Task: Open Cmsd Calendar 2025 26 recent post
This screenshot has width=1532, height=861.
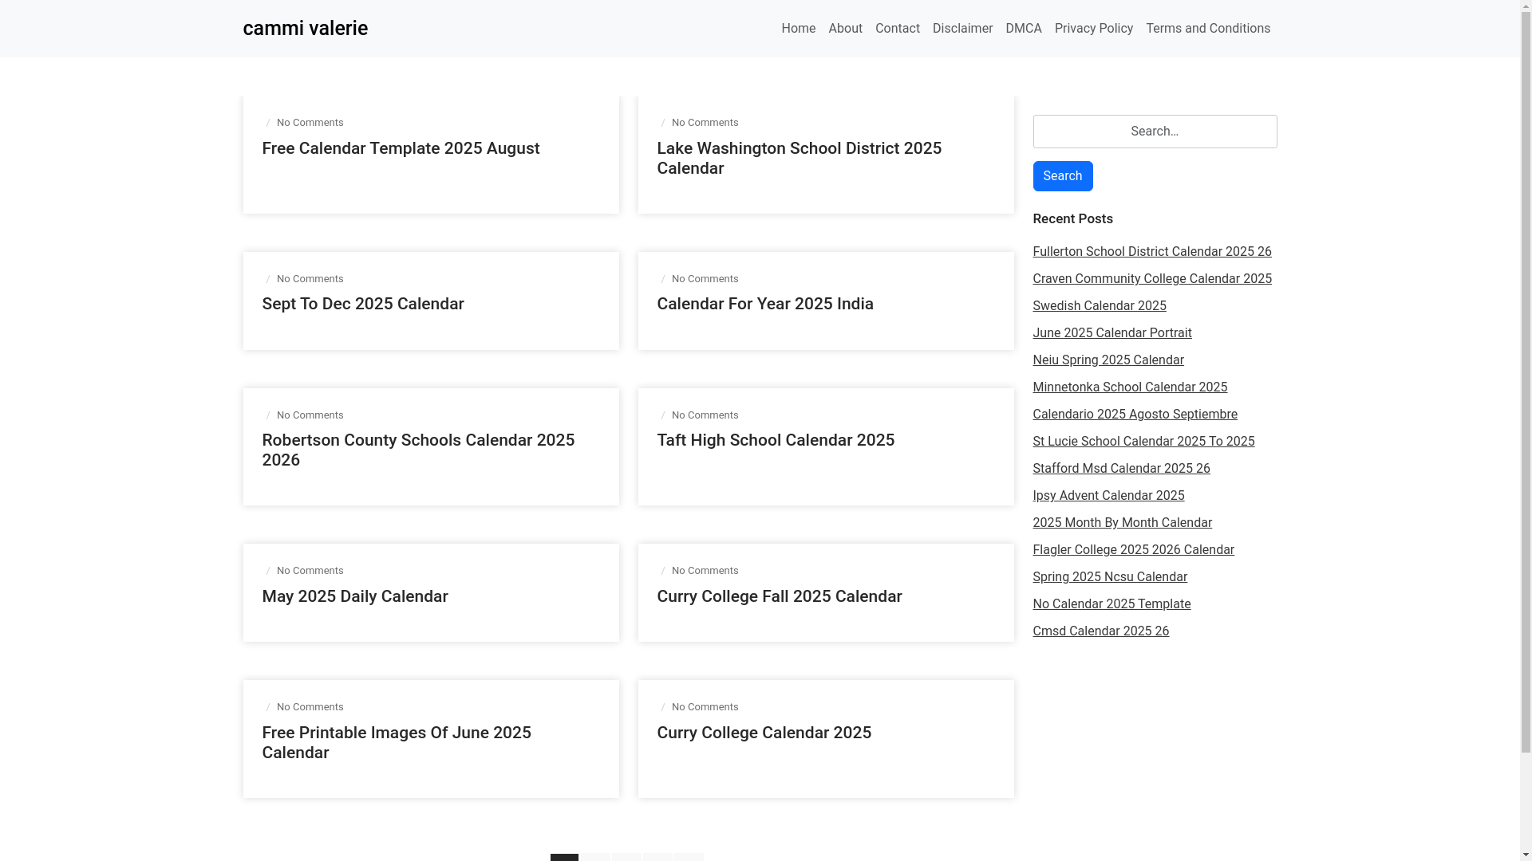Action: [x=1100, y=631]
